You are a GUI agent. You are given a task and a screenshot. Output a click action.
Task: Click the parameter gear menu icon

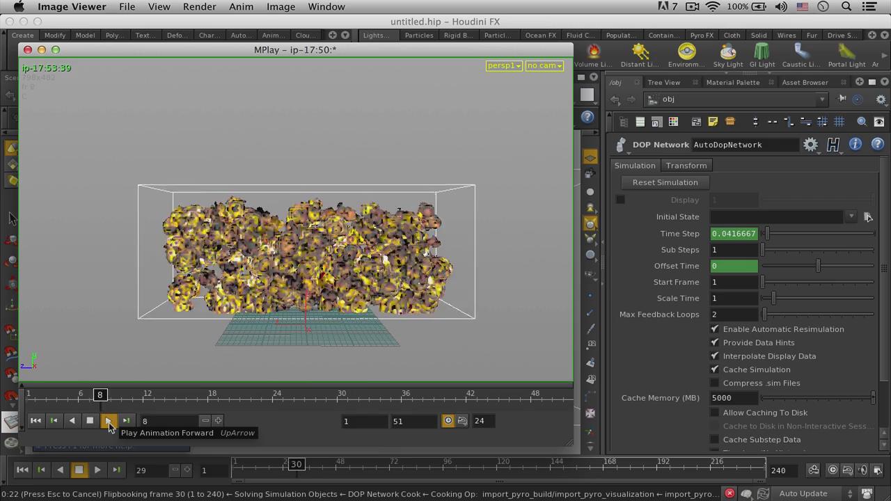810,144
